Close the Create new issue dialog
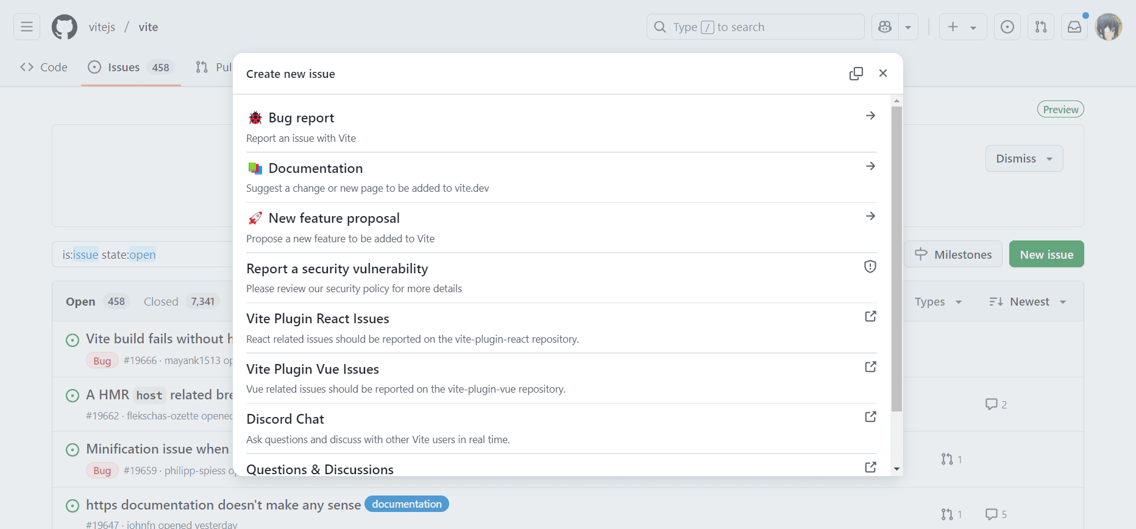Viewport: 1136px width, 529px height. (x=883, y=74)
